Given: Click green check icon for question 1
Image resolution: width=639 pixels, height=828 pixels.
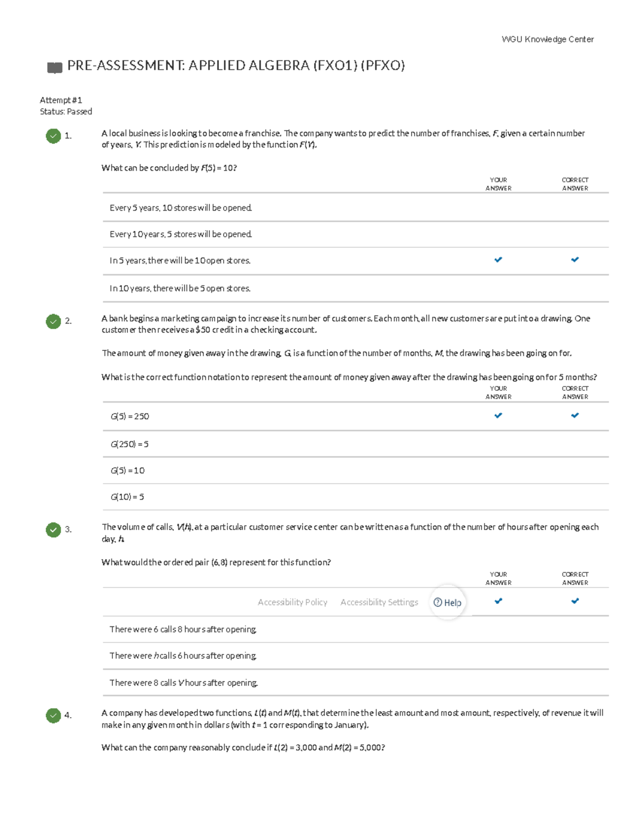Looking at the screenshot, I should 53,136.
